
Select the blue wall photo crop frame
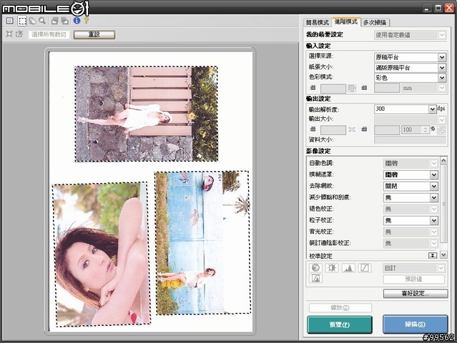pyautogui.click(x=202, y=242)
